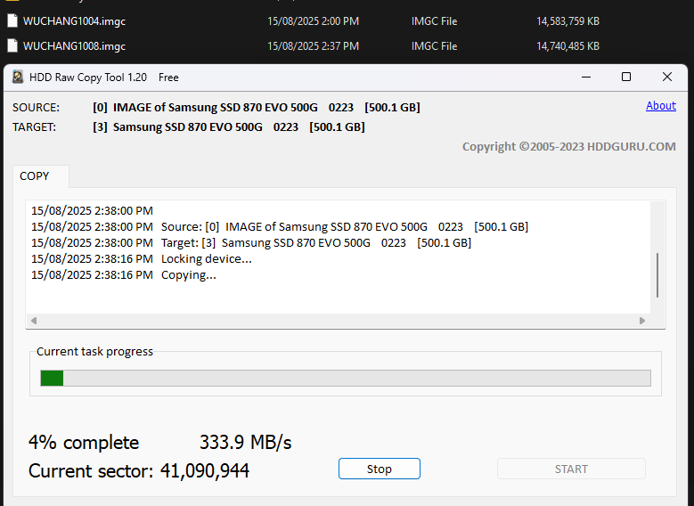Click the HDD Raw Copy Tool title icon
This screenshot has height=506, width=694.
(18, 77)
